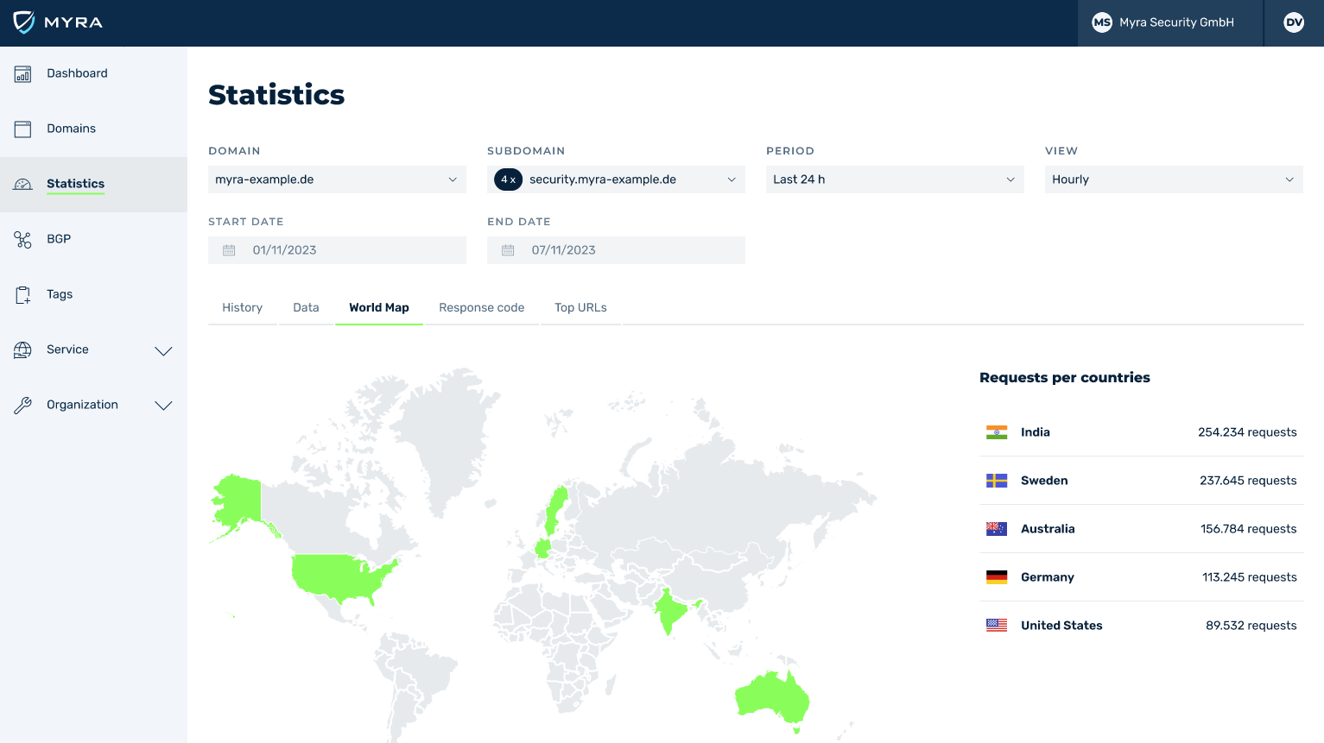Open Dashboard via its chart icon
This screenshot has height=743, width=1324.
tap(23, 74)
